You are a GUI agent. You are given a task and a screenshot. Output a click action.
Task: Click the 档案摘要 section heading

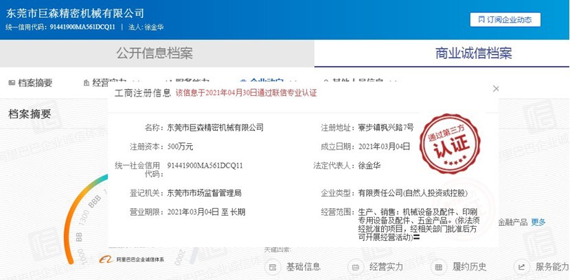[30, 114]
